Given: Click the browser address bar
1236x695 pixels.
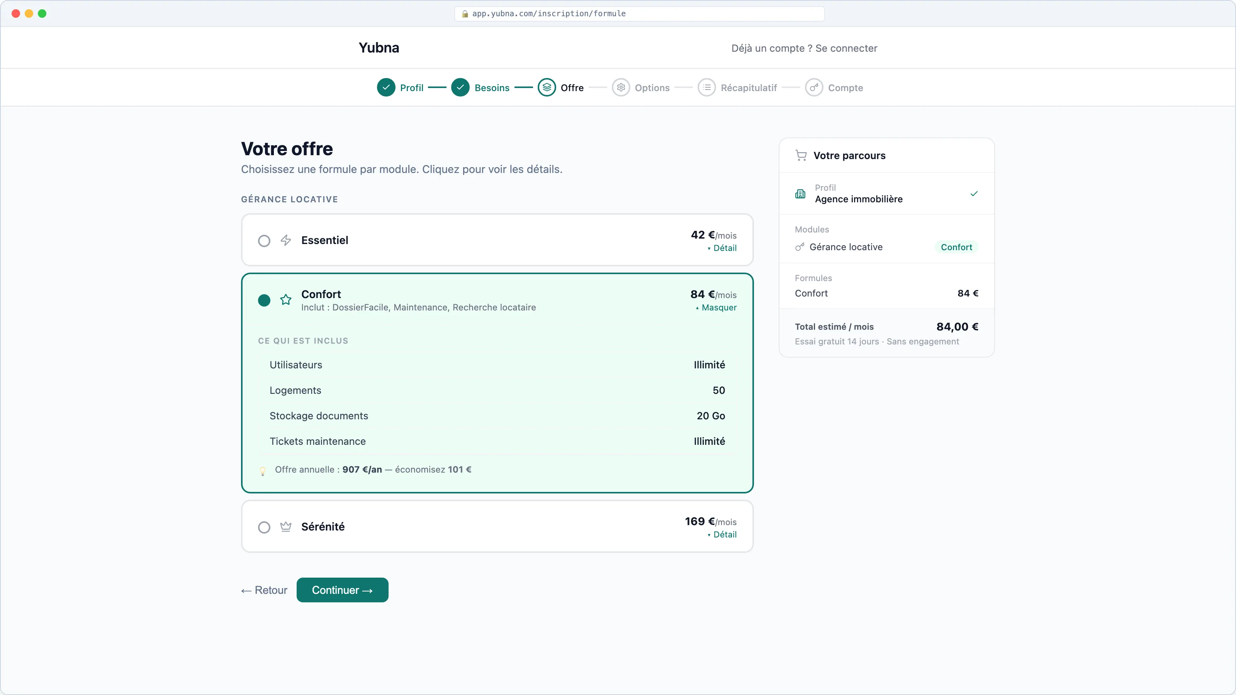Looking at the screenshot, I should click(639, 14).
